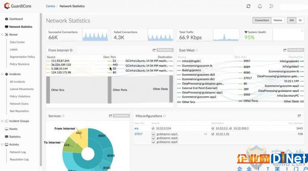Click the Successful Connections sparkline chart
308x171 pixels.
click(95, 34)
